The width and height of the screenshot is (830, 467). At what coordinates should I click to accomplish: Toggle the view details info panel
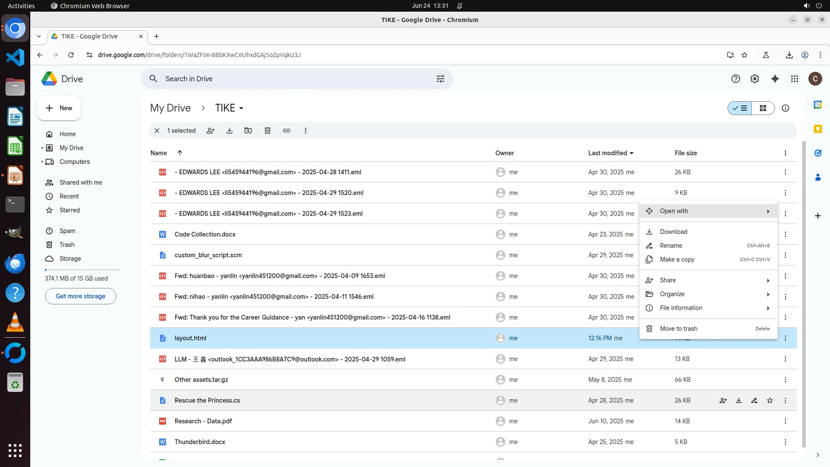(x=785, y=108)
